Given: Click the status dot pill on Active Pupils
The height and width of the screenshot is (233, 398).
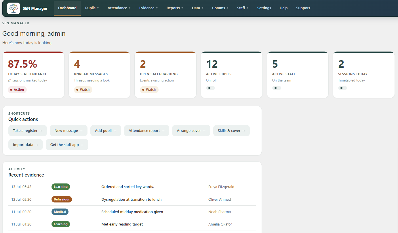Looking at the screenshot, I should click(x=210, y=88).
